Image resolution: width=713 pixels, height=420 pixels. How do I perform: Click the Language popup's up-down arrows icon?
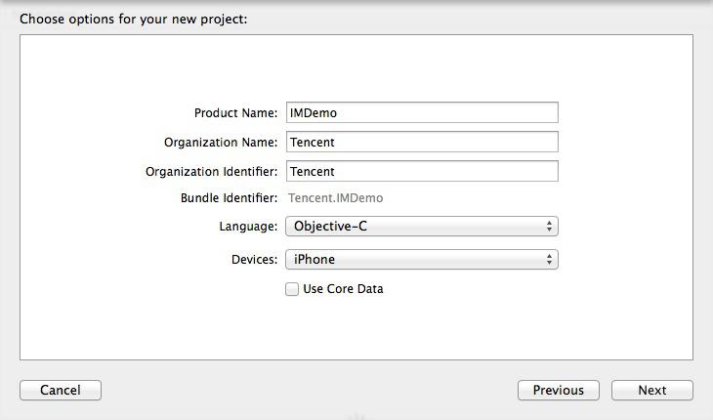[550, 227]
